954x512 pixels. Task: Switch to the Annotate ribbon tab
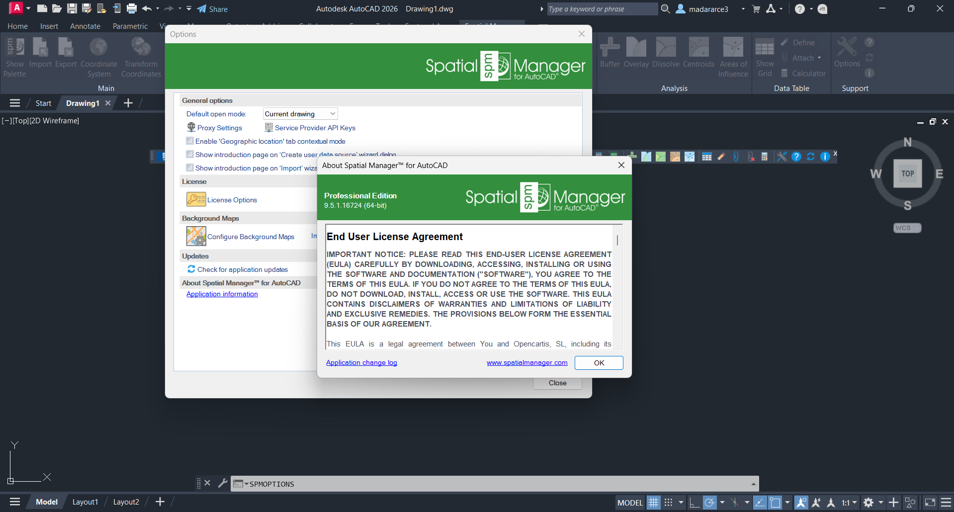tap(85, 26)
